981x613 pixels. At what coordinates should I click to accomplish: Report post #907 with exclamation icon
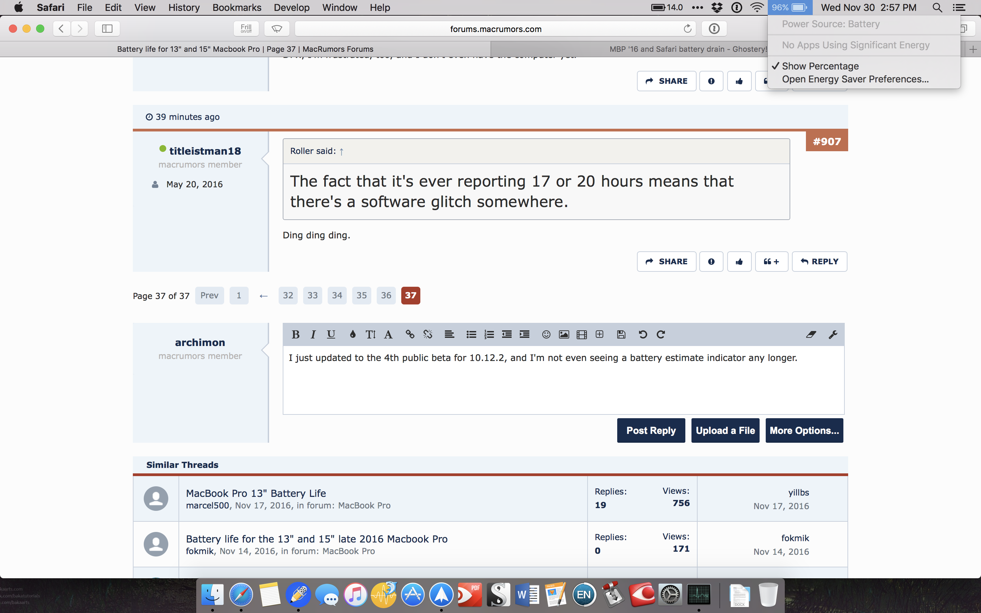(711, 262)
